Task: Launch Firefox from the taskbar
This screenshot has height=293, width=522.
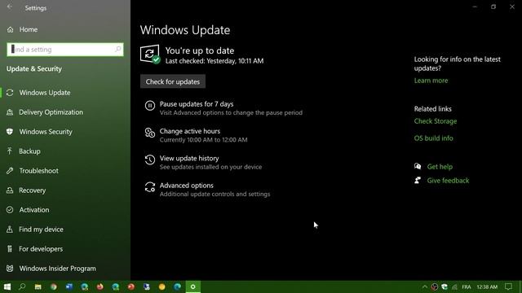Action: tap(100, 286)
